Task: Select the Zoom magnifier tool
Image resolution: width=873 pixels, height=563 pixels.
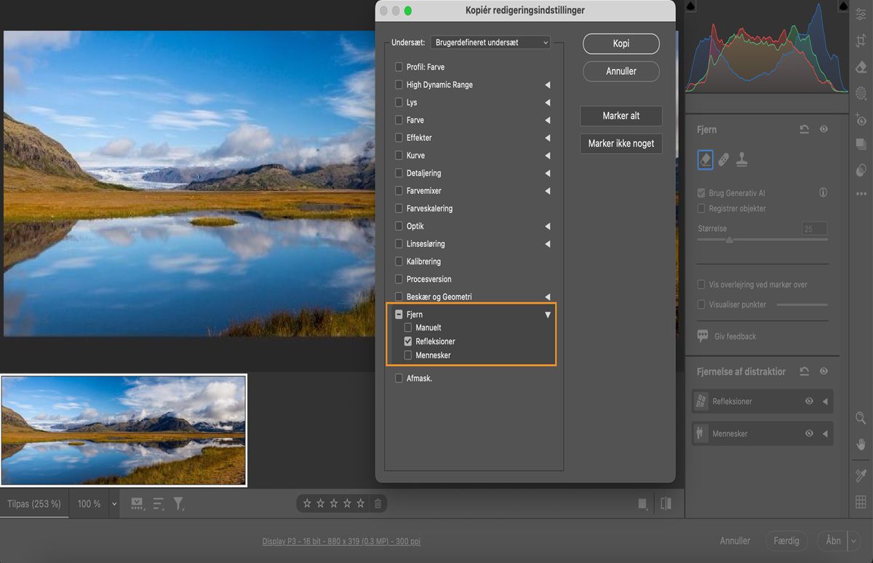Action: (861, 418)
